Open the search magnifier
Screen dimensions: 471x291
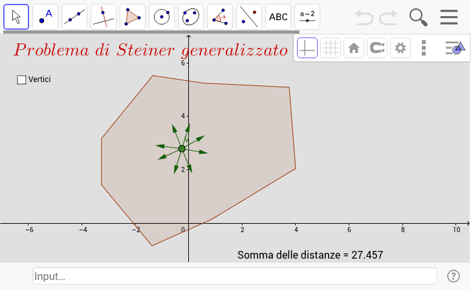click(419, 17)
